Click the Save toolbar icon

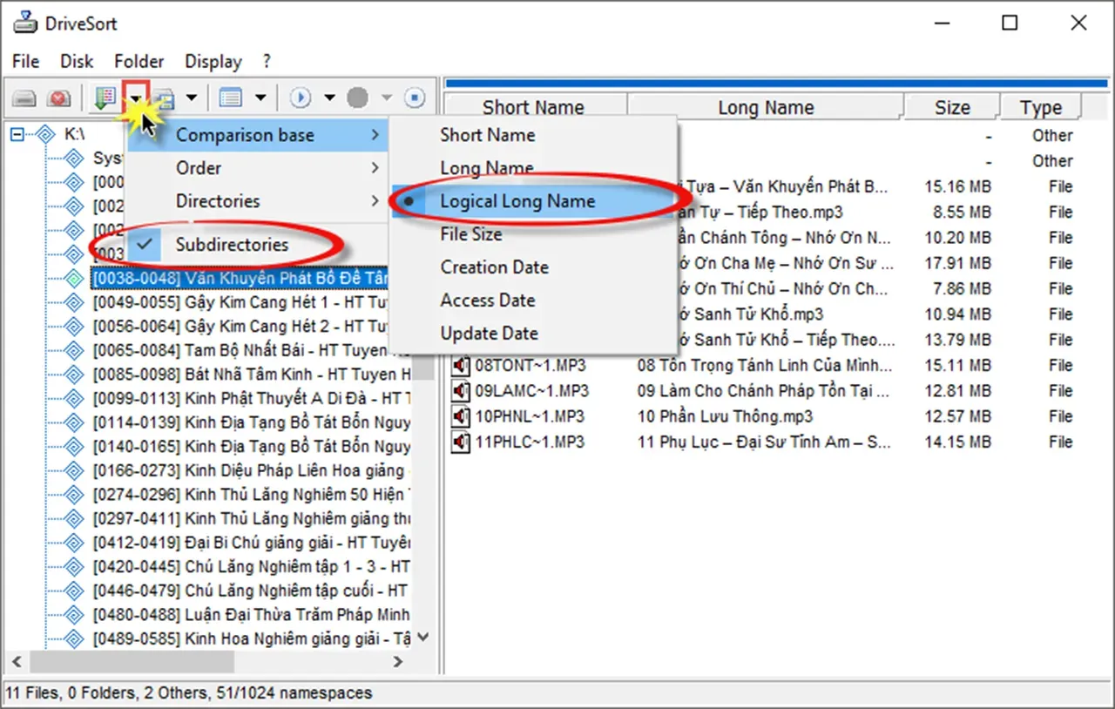[x=164, y=98]
